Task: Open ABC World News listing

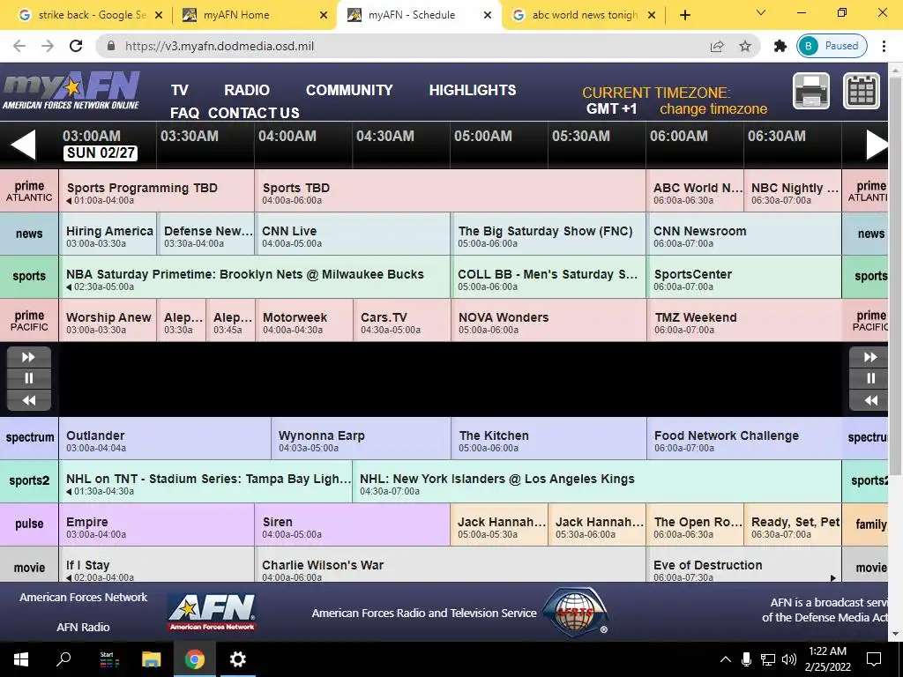Action: pos(695,190)
